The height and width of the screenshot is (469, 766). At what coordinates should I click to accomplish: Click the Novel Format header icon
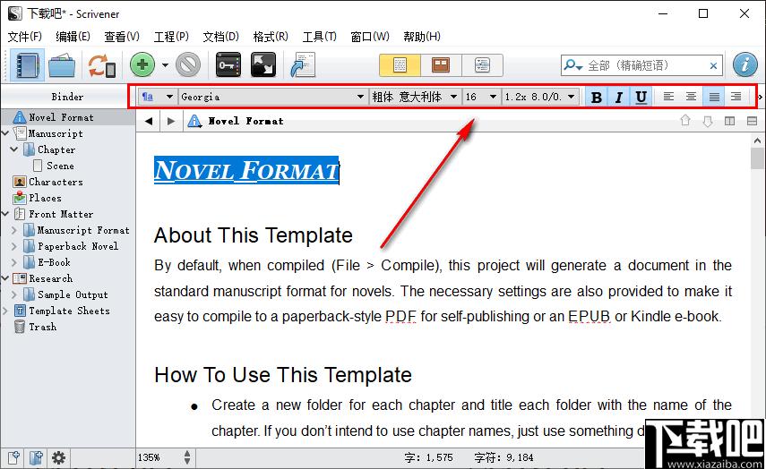194,121
